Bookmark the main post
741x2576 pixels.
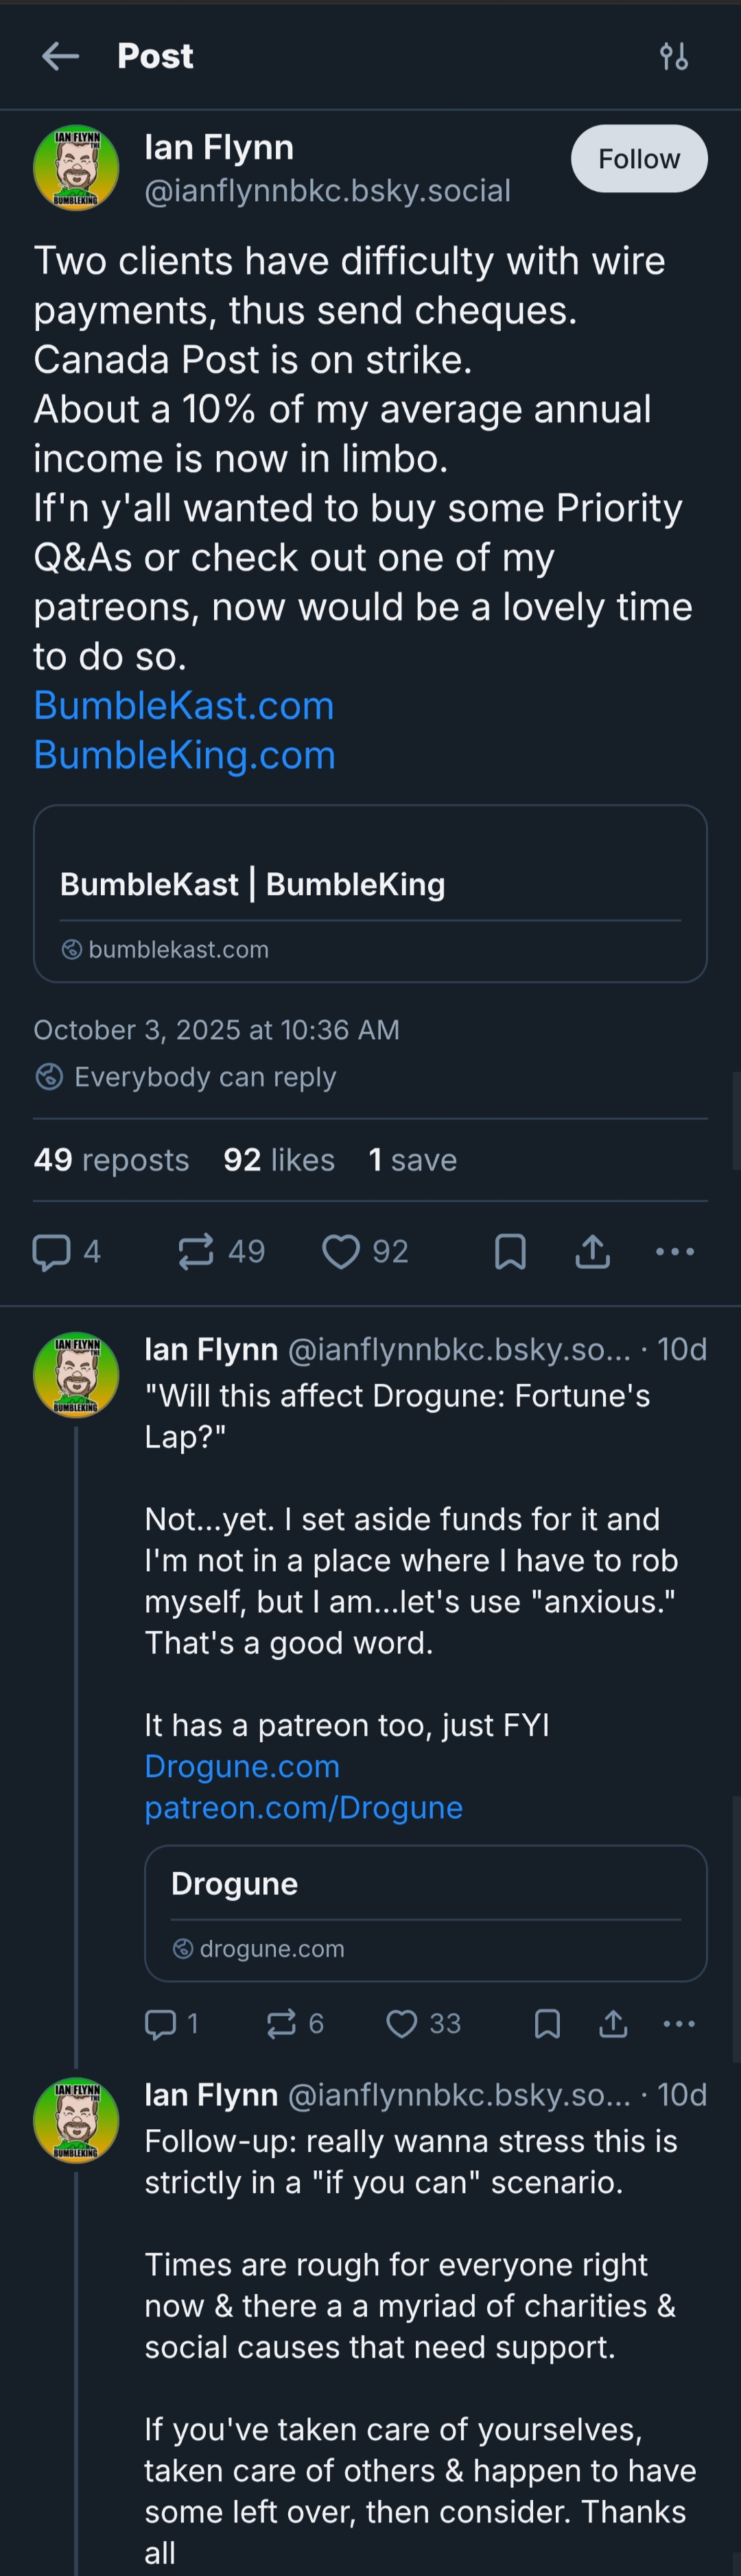tap(510, 1251)
